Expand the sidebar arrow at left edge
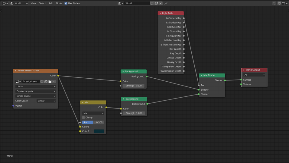This screenshot has width=289, height=163. click(x=1, y=11)
